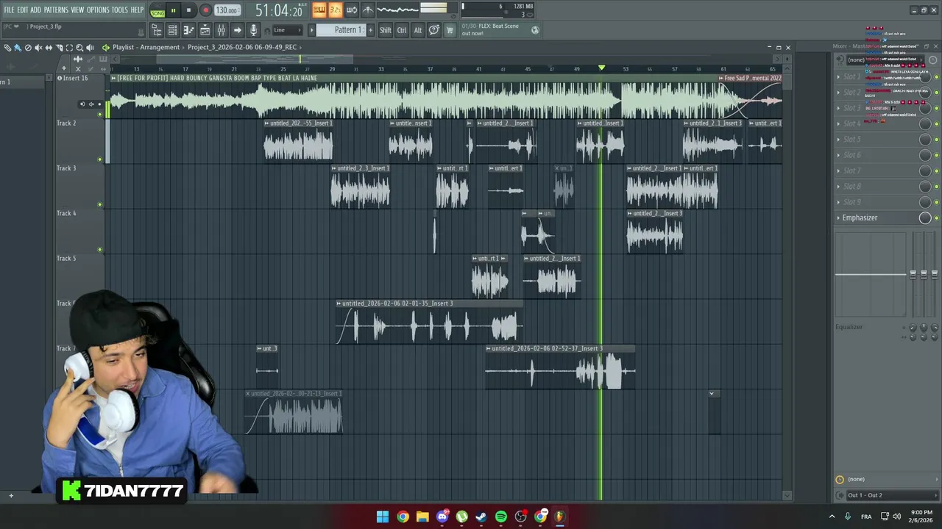942x529 pixels.
Task: Click the Alt modifier button
Action: pyautogui.click(x=418, y=30)
